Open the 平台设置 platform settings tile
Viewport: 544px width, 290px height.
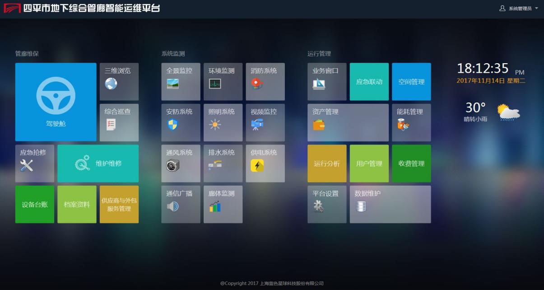click(x=326, y=204)
